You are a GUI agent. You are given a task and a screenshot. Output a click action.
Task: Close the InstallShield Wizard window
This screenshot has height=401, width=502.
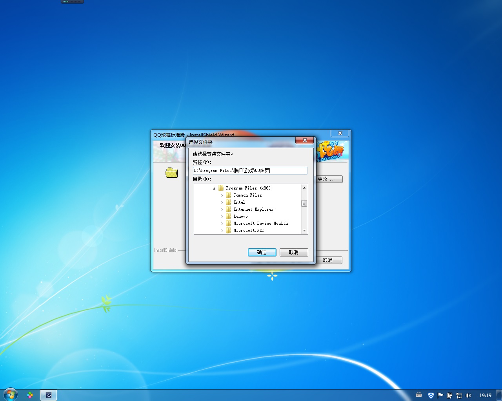tap(340, 133)
